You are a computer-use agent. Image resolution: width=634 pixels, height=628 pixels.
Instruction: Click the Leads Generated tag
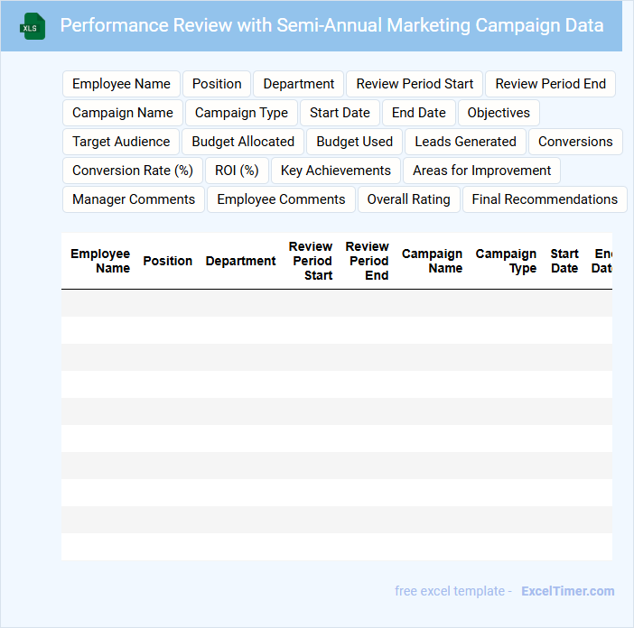pos(465,142)
